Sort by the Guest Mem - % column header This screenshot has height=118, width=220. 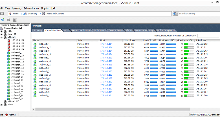185,40
